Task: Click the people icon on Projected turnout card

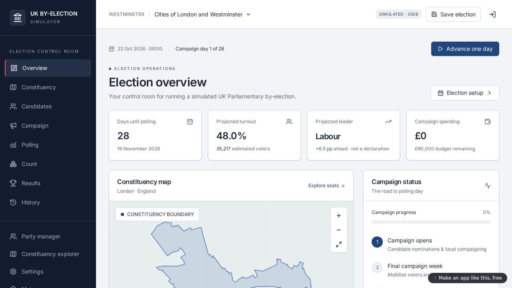Action: pos(289,122)
